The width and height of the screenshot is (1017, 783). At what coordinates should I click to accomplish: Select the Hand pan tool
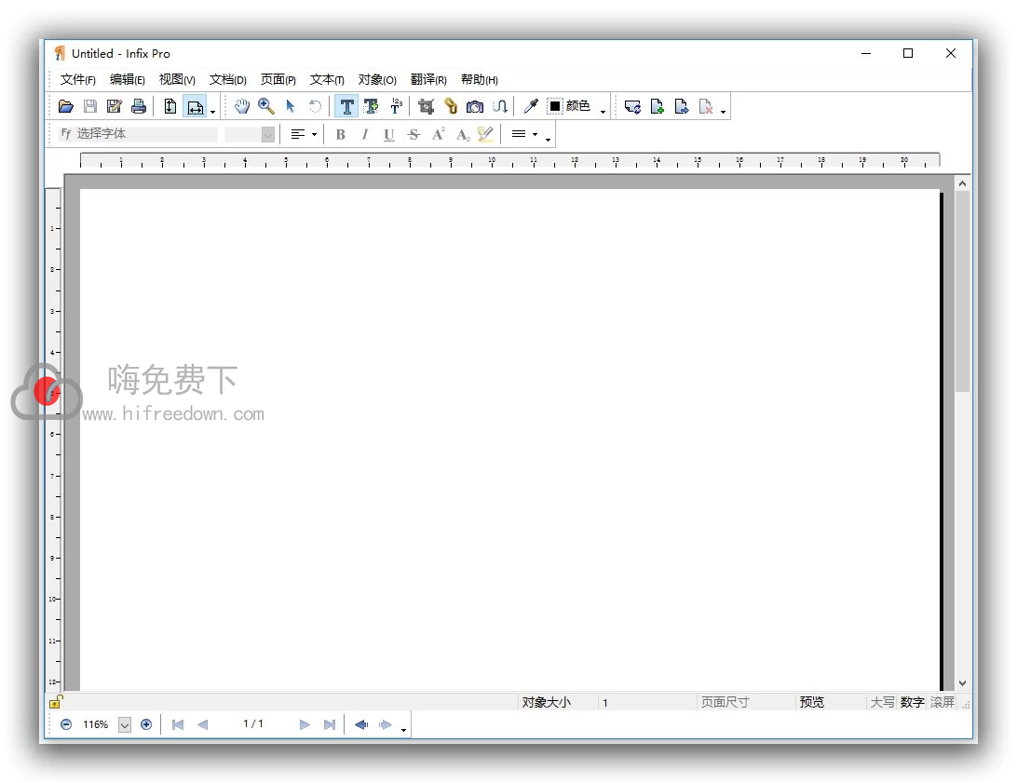click(242, 105)
